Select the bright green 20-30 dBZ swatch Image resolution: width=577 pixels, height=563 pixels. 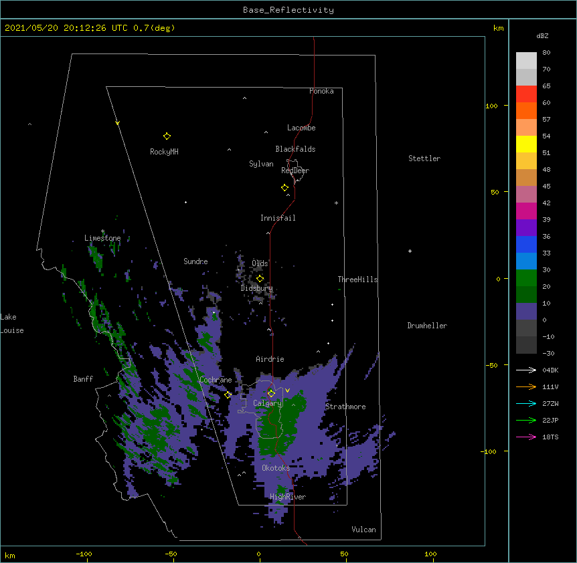tap(526, 278)
